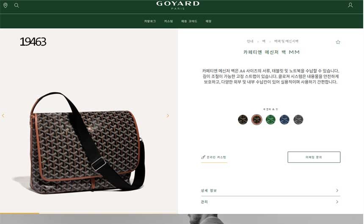Select the green color option

coord(271,120)
